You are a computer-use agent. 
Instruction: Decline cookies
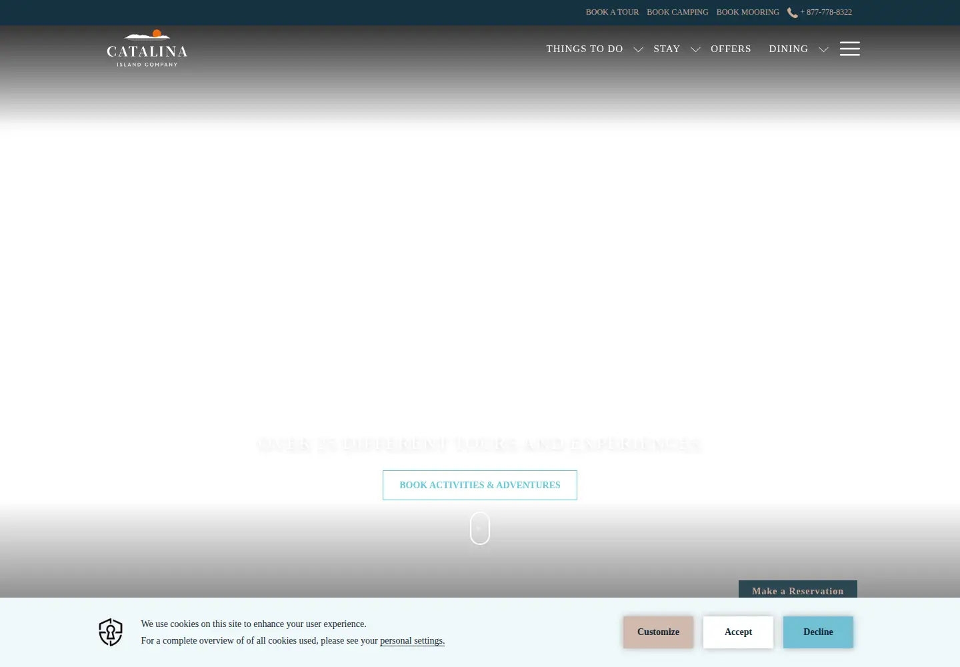coord(818,632)
